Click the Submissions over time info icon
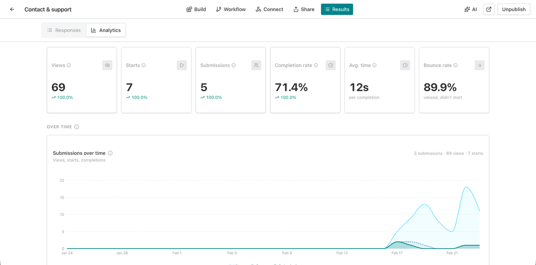This screenshot has width=536, height=265. [x=110, y=153]
